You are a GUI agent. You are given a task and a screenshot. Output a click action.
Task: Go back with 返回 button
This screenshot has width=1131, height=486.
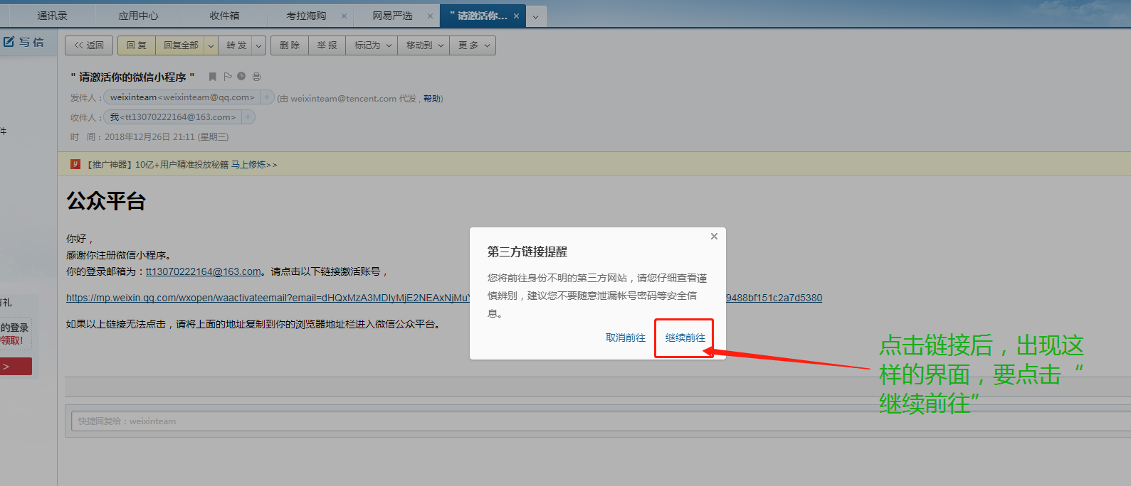(89, 45)
